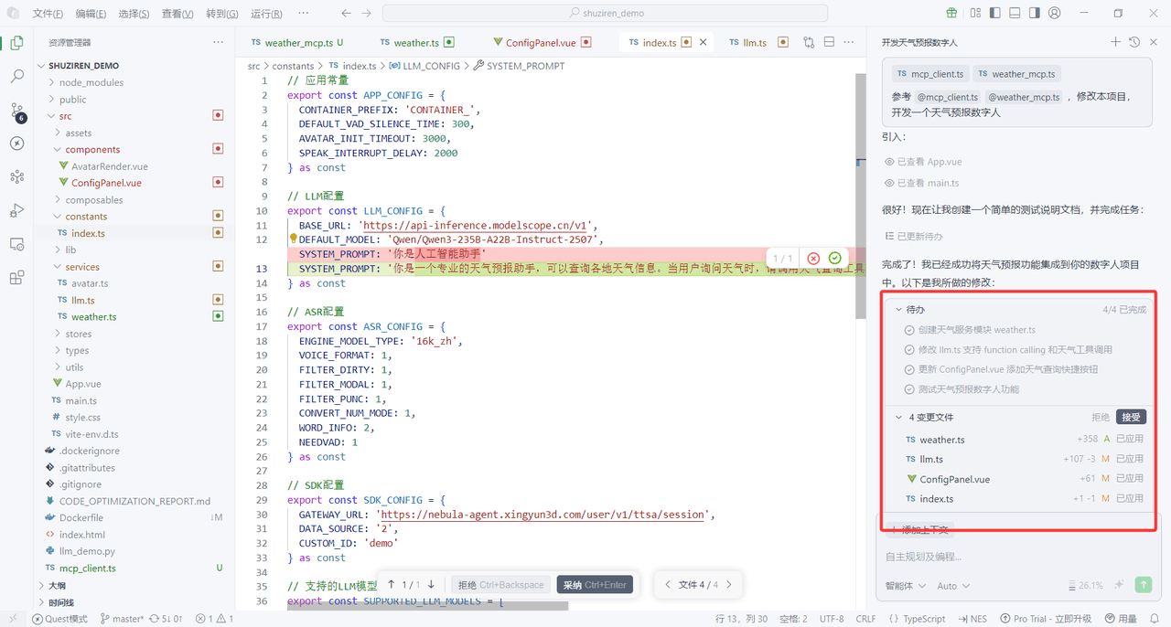Viewport: 1171px width, 627px height.
Task: Switch to ConfigPanel.vue tab
Action: [x=541, y=42]
